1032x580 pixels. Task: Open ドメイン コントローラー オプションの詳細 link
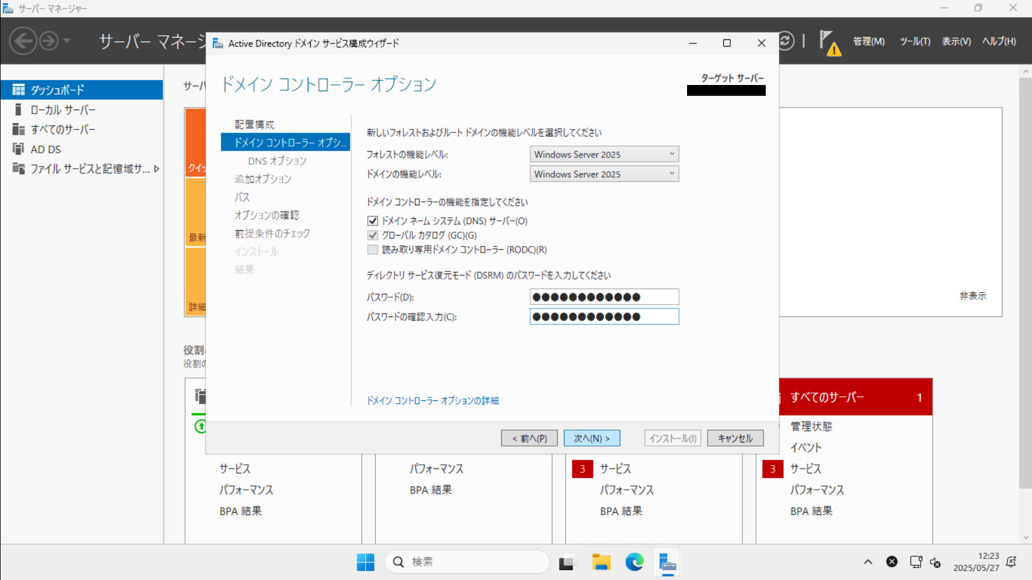click(x=433, y=401)
